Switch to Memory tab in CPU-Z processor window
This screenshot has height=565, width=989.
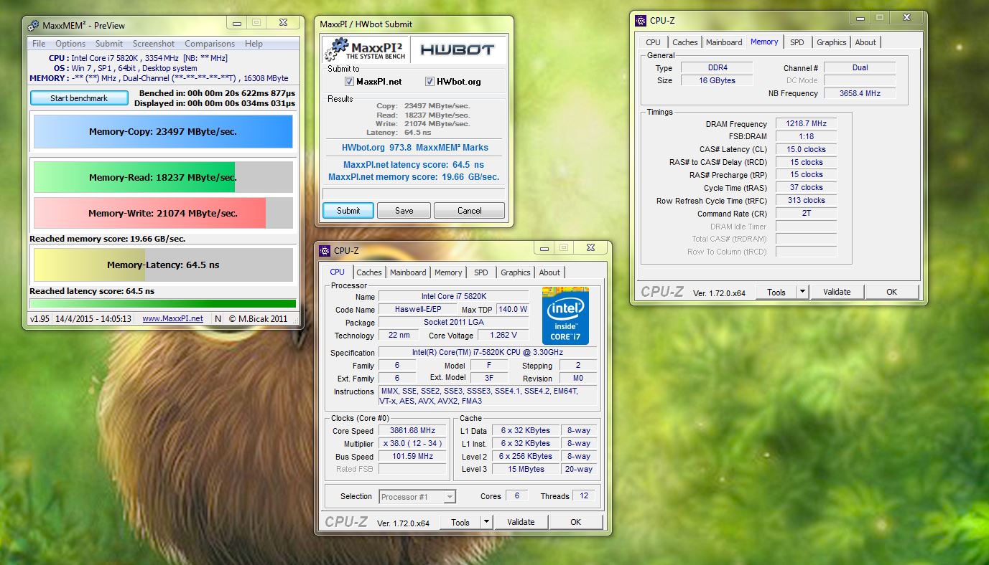tap(448, 272)
